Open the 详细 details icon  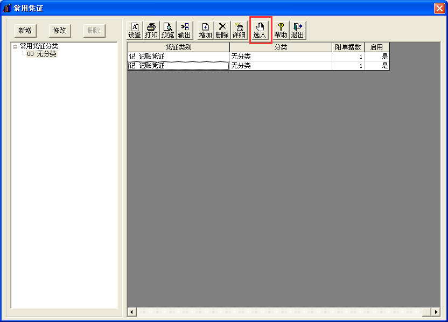coord(239,30)
